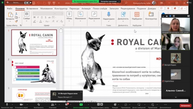Click the Format Painter brush icon
This screenshot has width=193, height=109.
click(16, 21)
